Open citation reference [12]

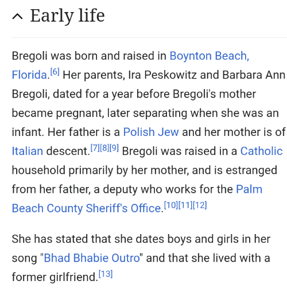pos(200,205)
